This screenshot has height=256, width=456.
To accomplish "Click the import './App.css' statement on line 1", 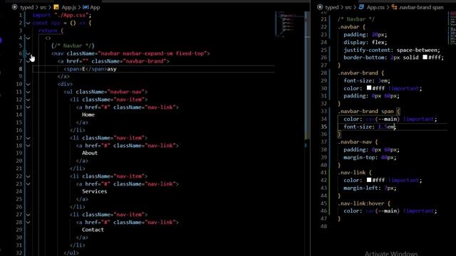I will coord(62,15).
